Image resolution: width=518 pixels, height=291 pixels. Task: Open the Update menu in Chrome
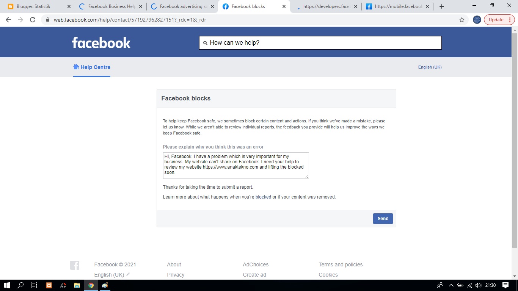pos(500,20)
